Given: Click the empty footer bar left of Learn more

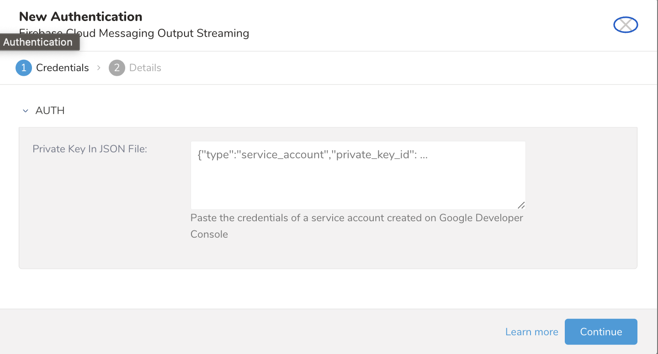Looking at the screenshot, I should (228, 332).
